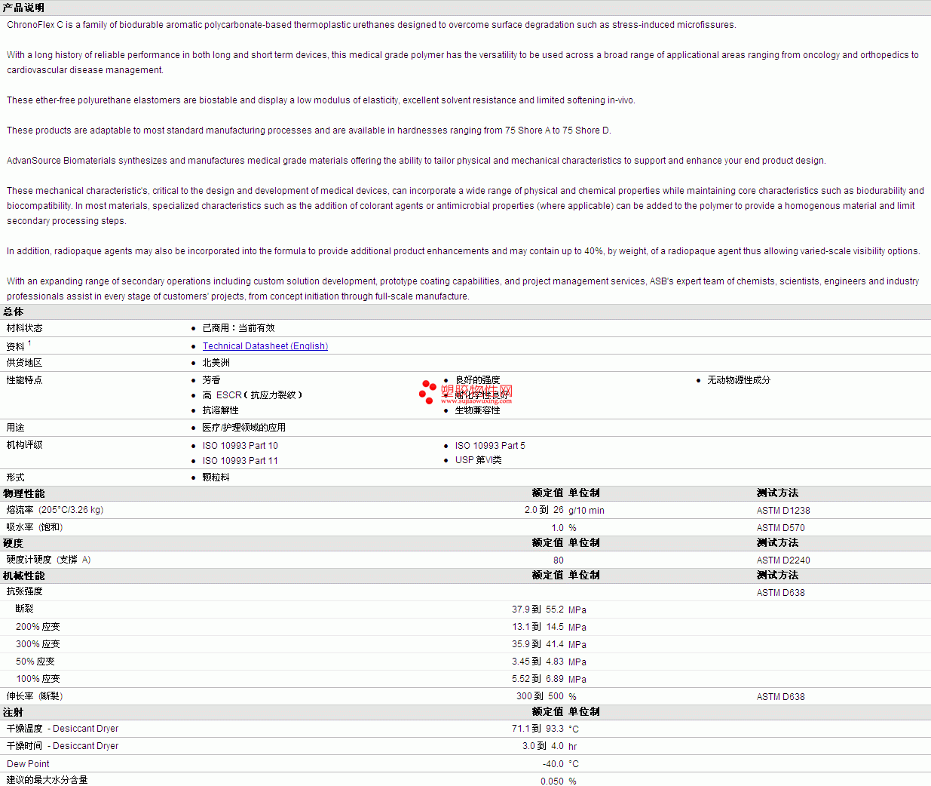
Task: Click the hardness value 80
Action: click(559, 560)
